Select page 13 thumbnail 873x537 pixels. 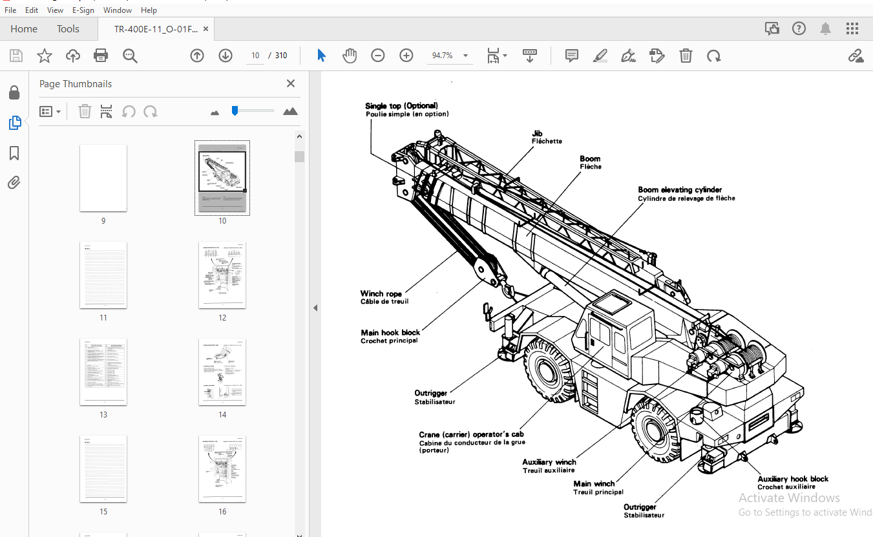tap(103, 372)
